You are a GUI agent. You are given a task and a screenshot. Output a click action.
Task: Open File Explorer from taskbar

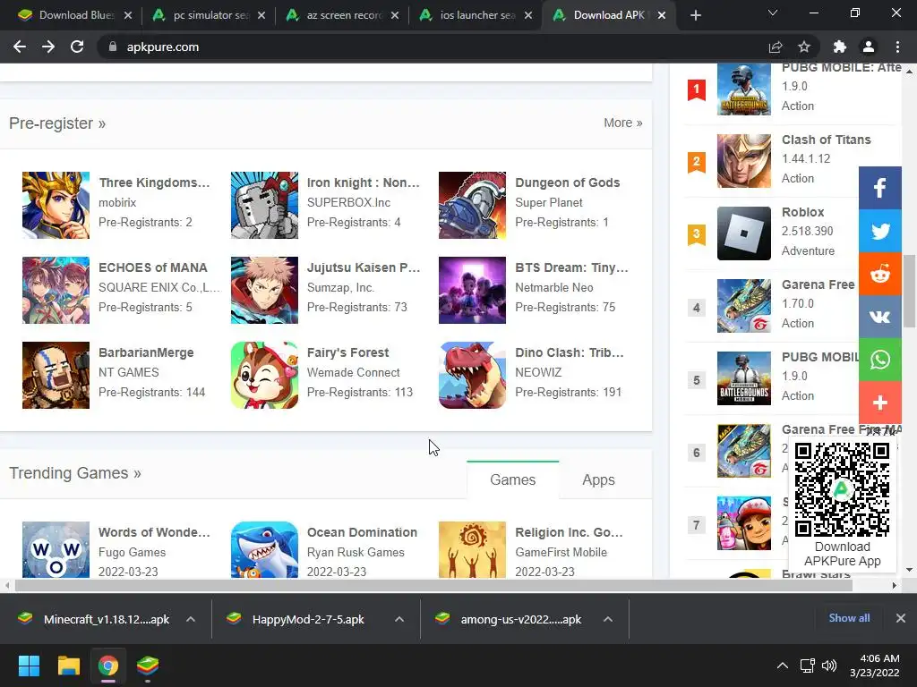click(68, 666)
